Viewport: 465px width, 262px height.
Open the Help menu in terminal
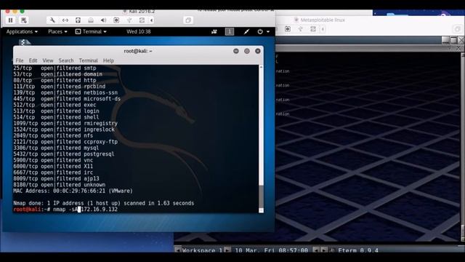point(108,60)
